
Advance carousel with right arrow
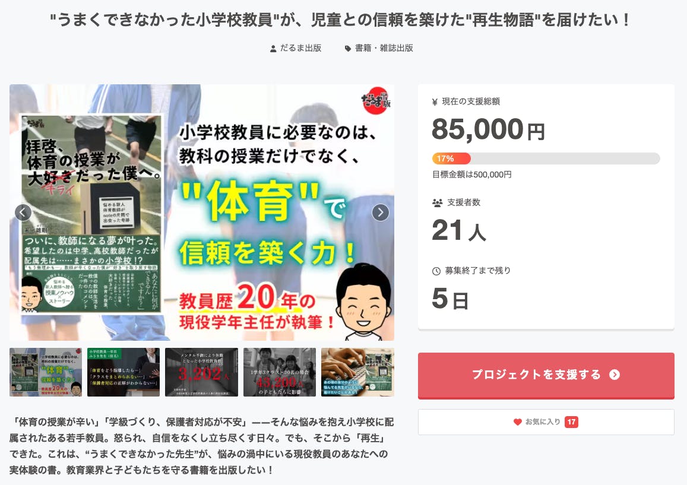pyautogui.click(x=380, y=213)
